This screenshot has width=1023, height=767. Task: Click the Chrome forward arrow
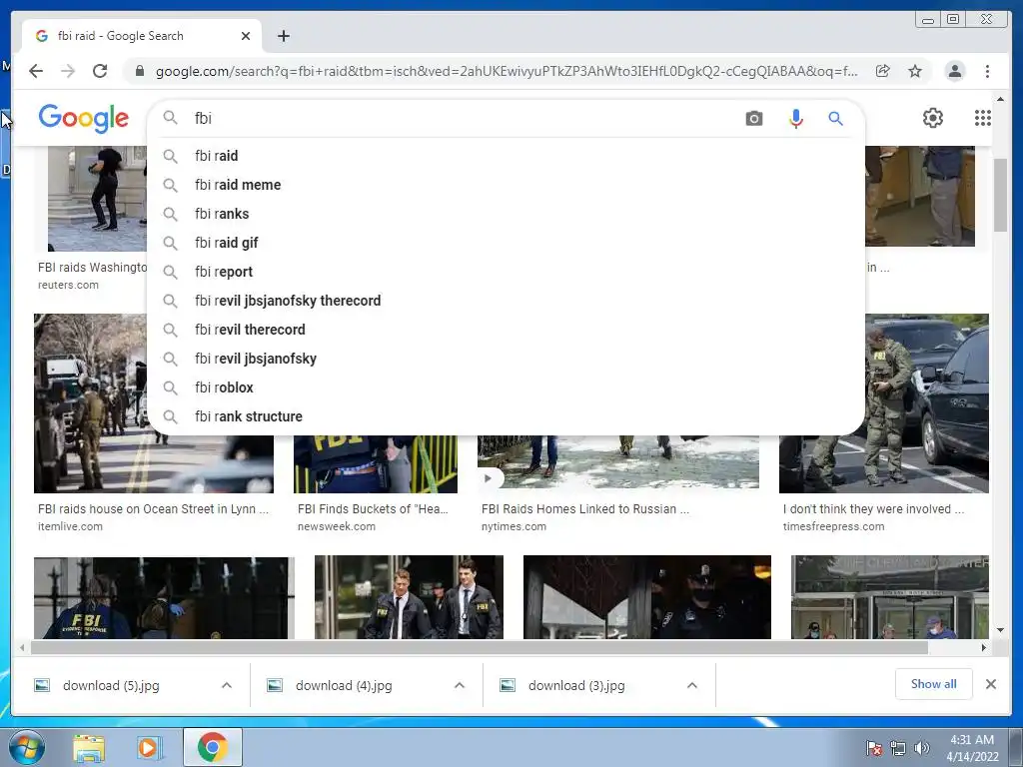[x=68, y=71]
